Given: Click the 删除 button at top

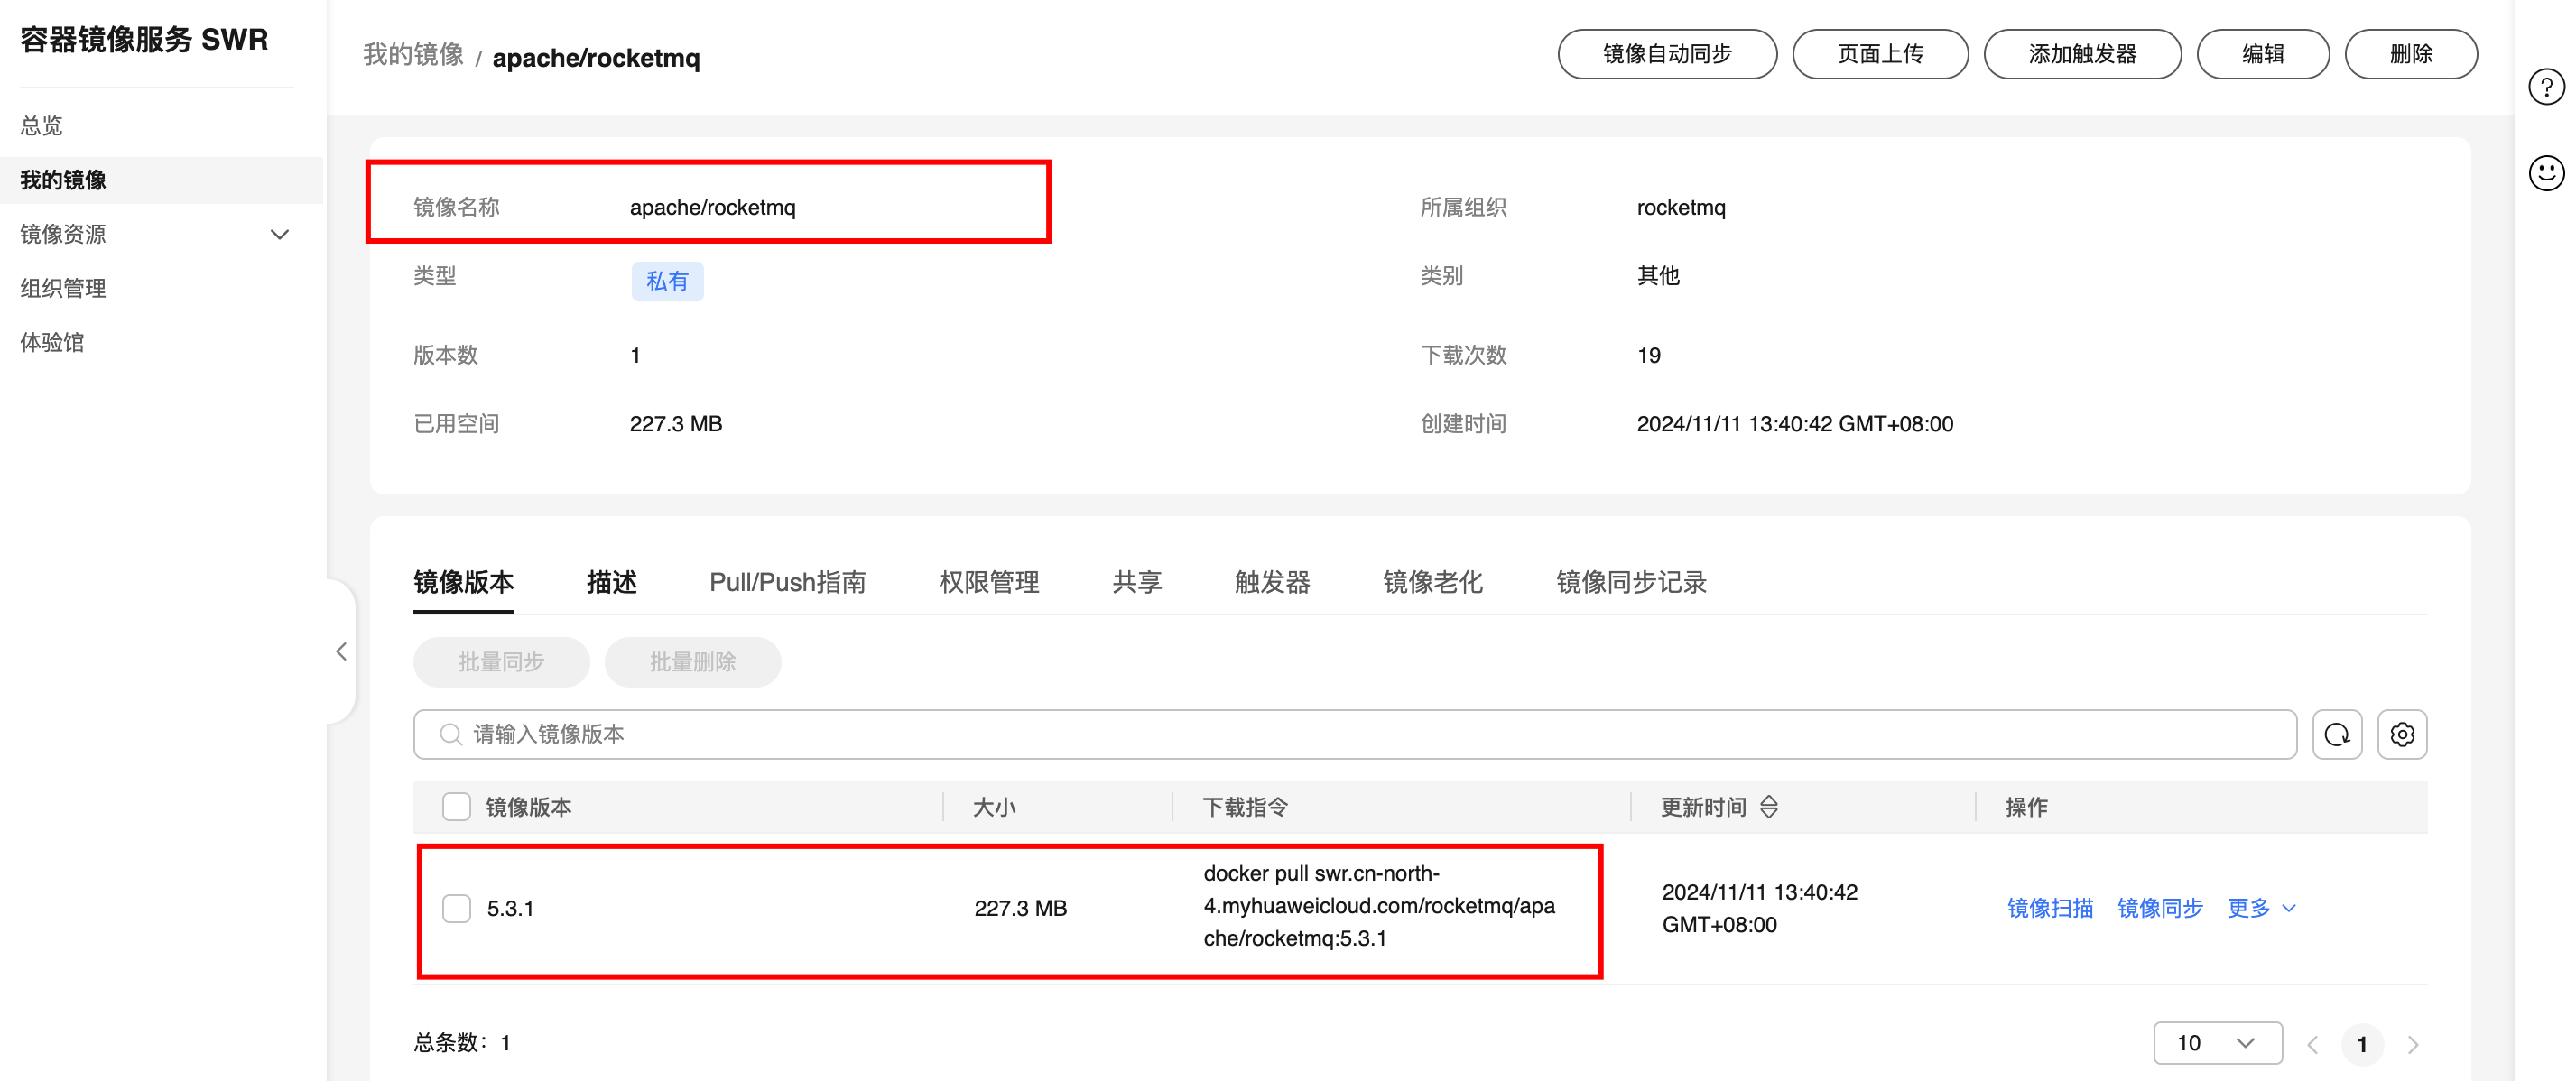Looking at the screenshot, I should 2410,54.
